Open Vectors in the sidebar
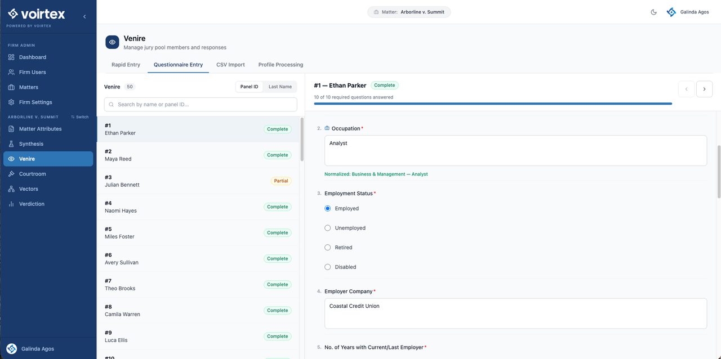Screen dimensions: 721x359 [x=48, y=189]
